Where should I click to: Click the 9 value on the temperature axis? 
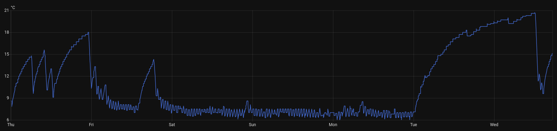pos(8,98)
